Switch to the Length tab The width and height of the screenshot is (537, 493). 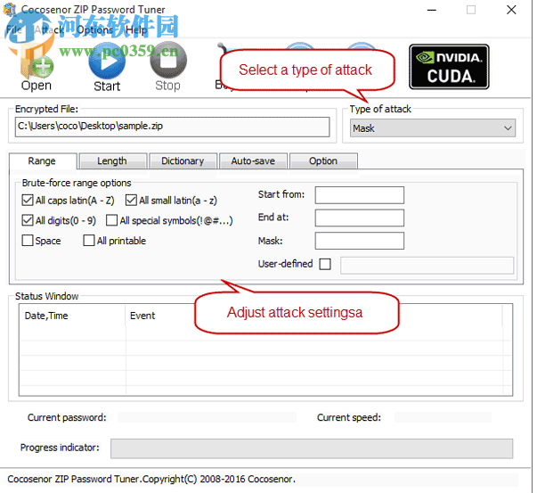tap(112, 160)
